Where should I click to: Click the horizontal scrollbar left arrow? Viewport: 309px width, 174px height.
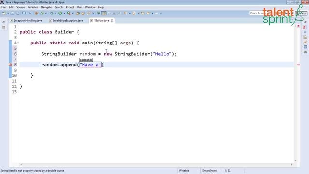[21, 164]
